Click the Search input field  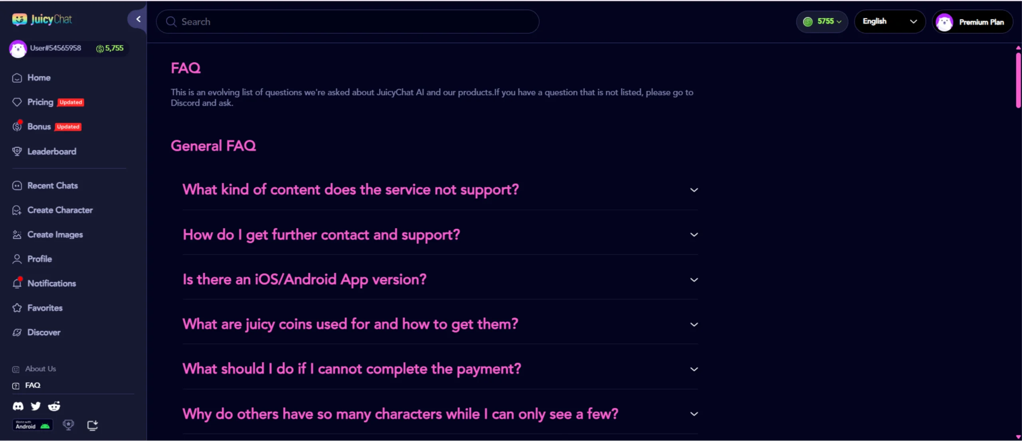[x=347, y=22]
